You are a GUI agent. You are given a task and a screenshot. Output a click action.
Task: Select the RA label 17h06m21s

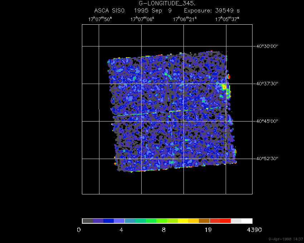(185, 19)
